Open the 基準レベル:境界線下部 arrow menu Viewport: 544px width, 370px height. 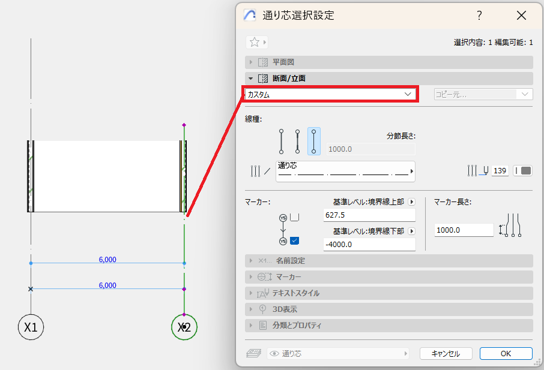(x=412, y=231)
